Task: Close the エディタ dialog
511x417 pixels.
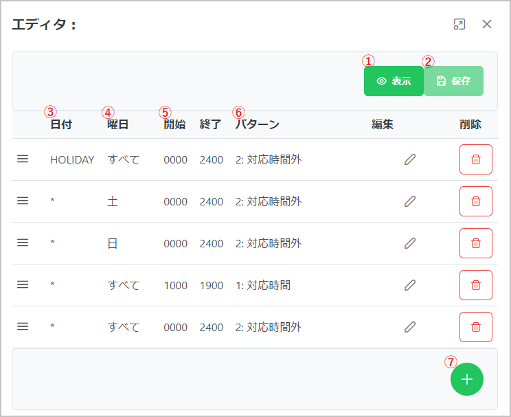Action: (x=487, y=24)
